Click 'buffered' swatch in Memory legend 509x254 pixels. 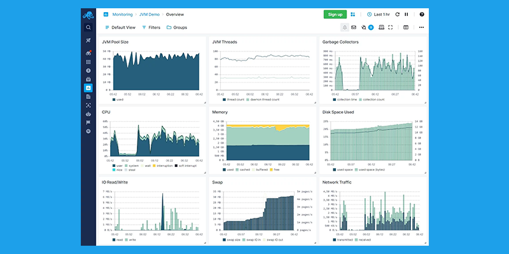coord(253,170)
